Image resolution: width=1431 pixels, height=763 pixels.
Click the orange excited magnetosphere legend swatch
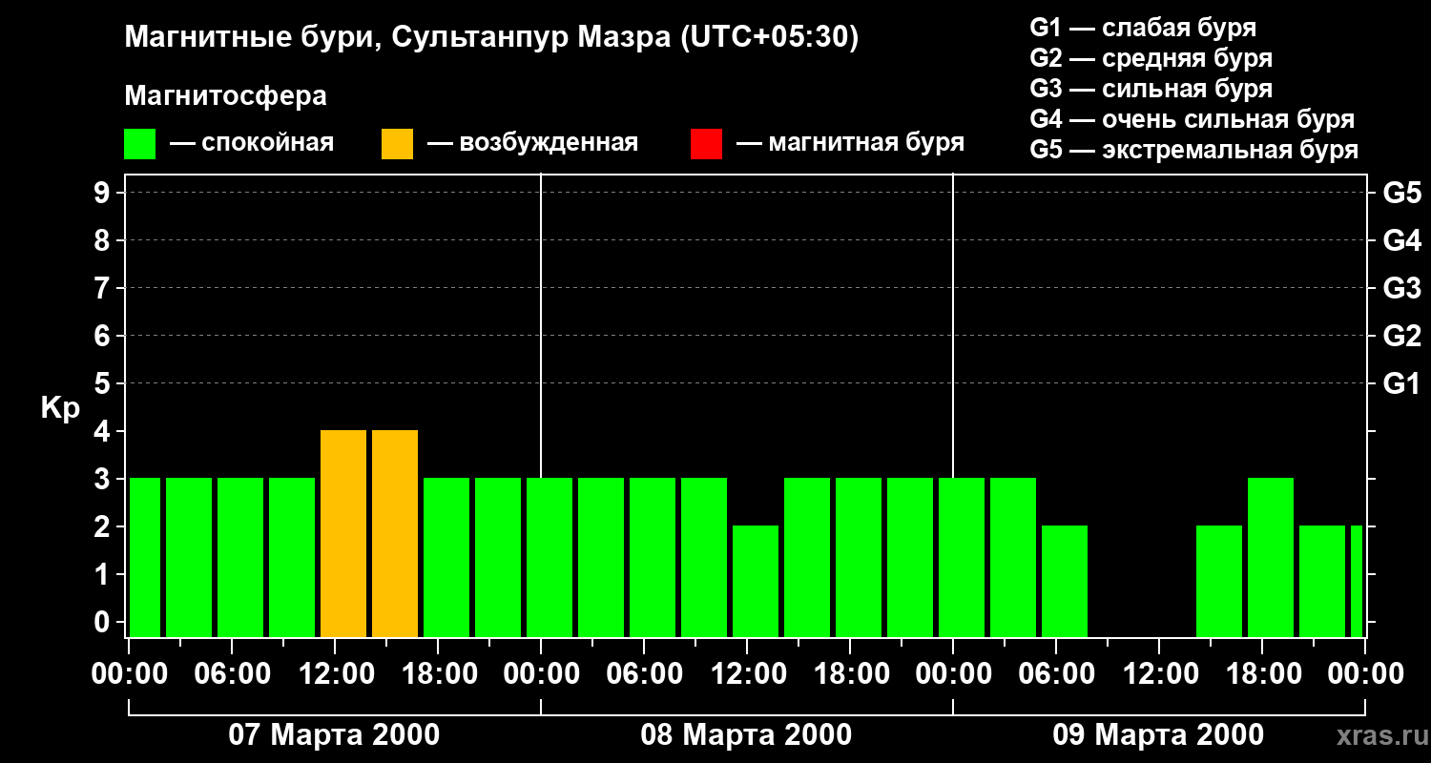[397, 144]
